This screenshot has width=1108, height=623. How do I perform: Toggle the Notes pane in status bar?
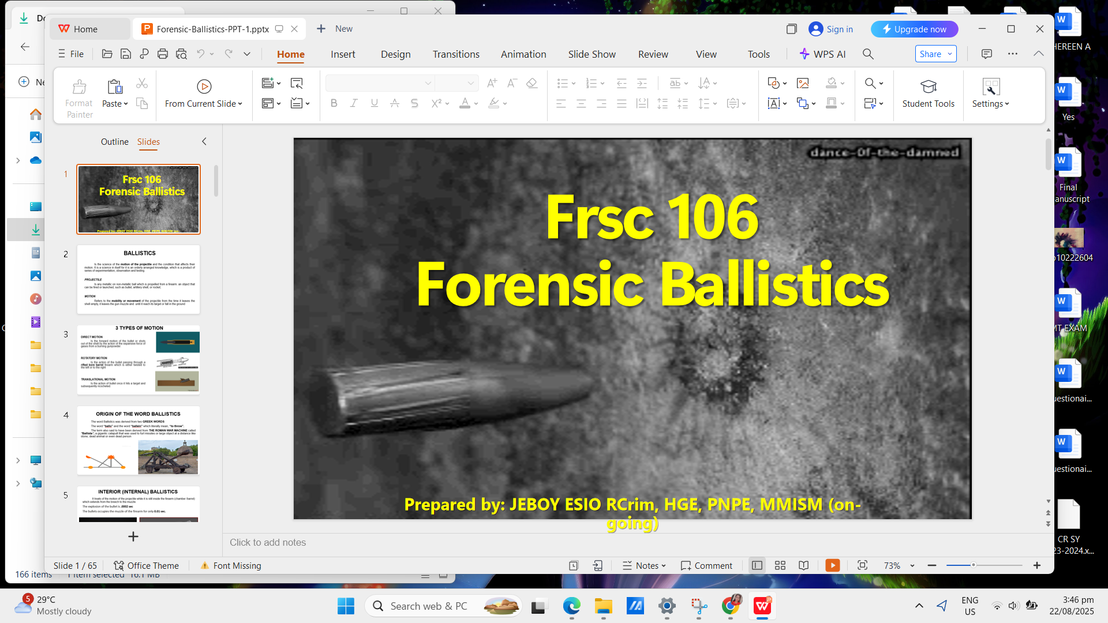pos(644,565)
